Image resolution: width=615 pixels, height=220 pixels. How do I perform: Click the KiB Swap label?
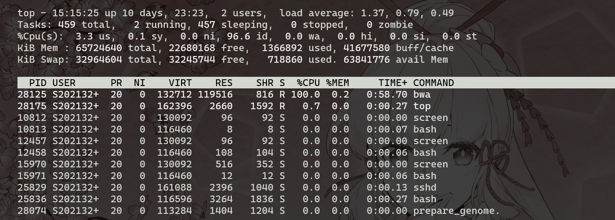(43, 60)
